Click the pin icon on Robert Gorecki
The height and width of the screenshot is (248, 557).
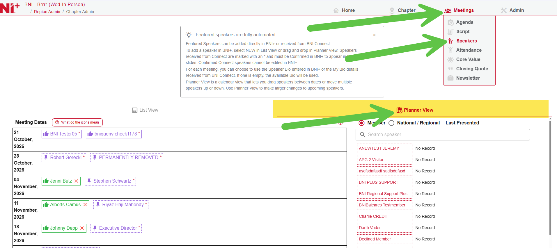coord(46,157)
